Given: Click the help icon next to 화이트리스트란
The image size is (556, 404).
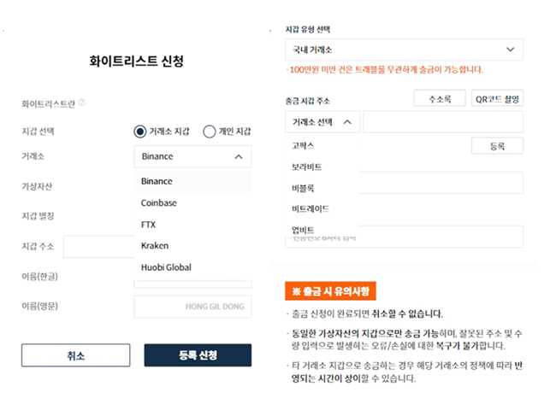Looking at the screenshot, I should pos(82,103).
